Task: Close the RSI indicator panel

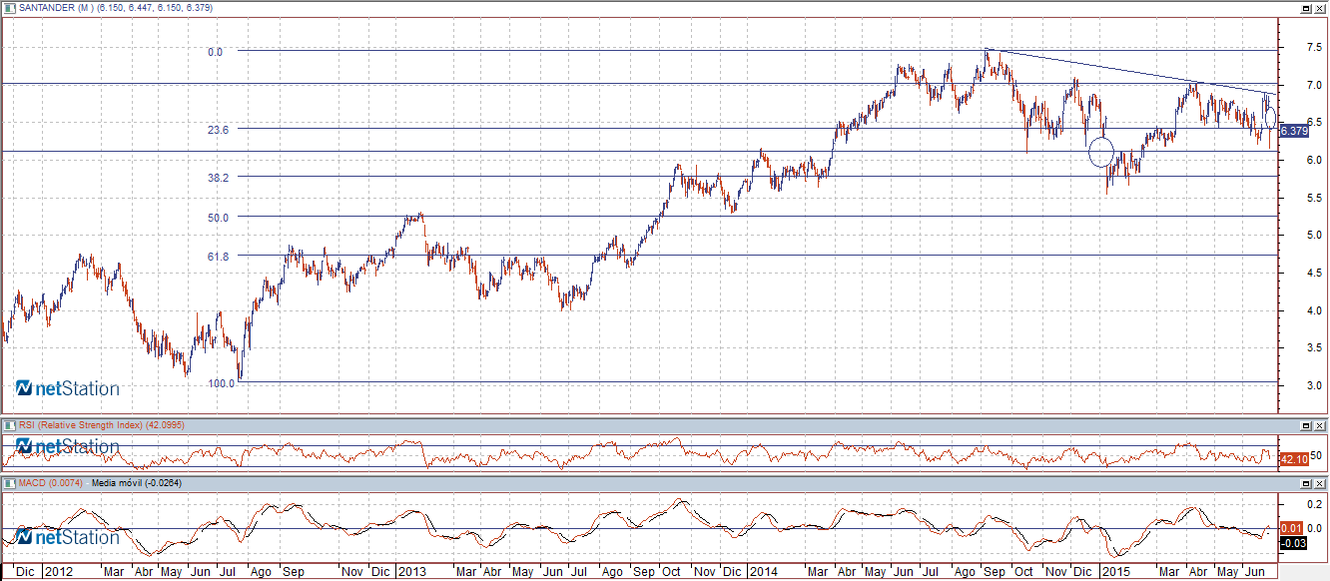Action: coord(1319,425)
